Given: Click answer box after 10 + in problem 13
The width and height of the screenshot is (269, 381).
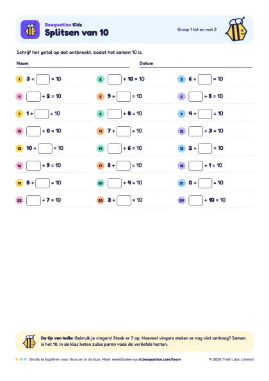Looking at the screenshot, I should click(x=45, y=149).
